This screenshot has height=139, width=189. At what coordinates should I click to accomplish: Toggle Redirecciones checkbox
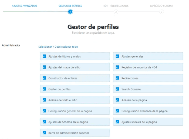117,78
